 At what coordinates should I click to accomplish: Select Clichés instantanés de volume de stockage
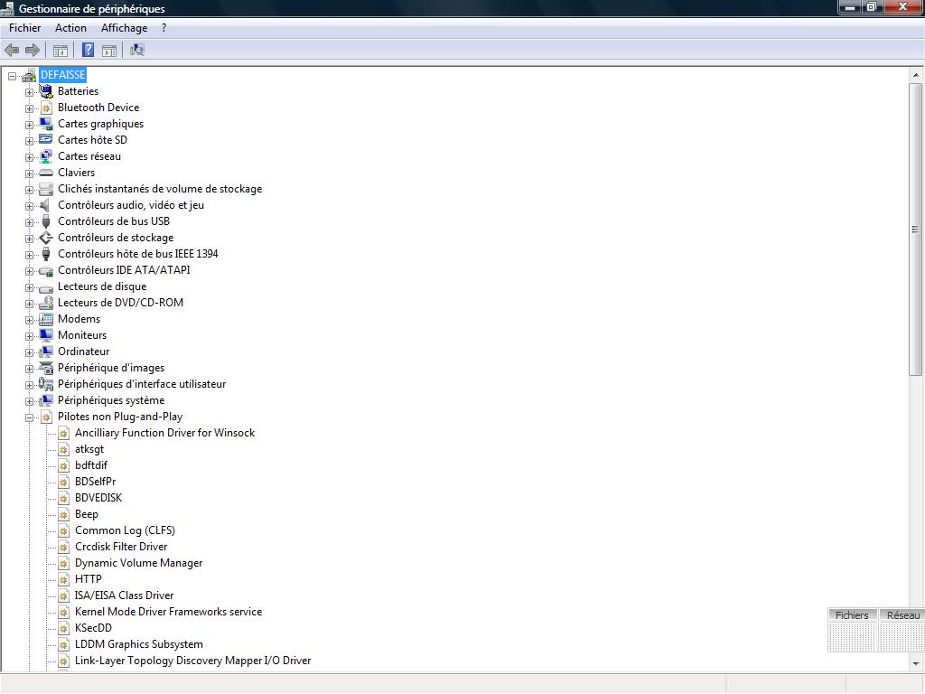tap(160, 189)
